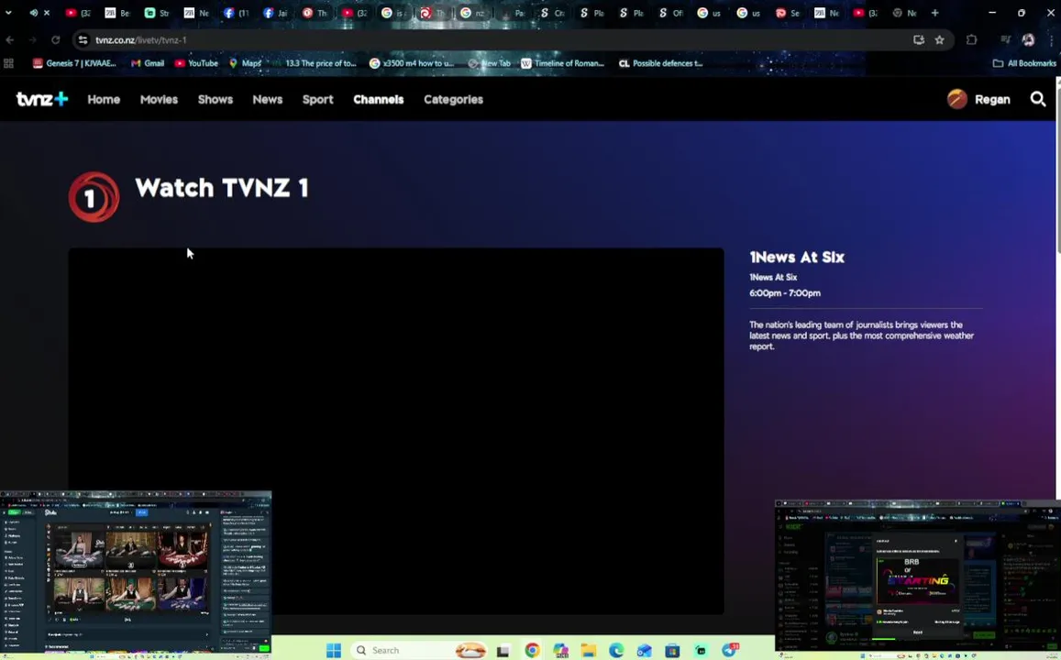
Task: Switch to the 'Jai' Facebook tab
Action: [275, 12]
